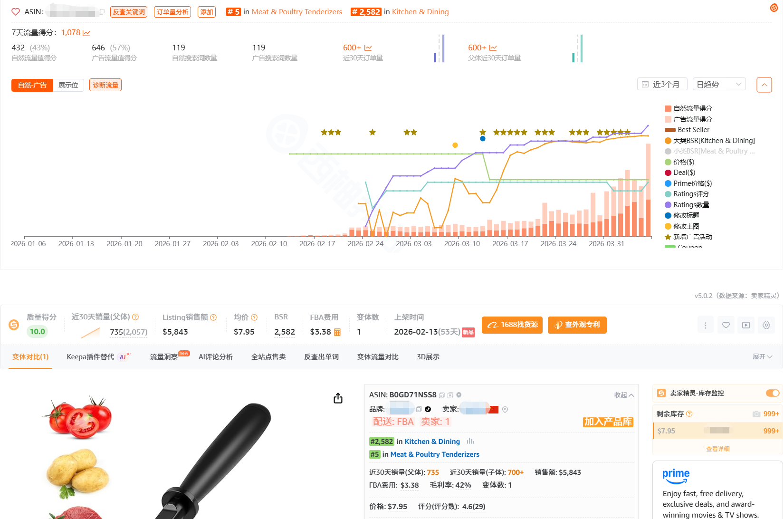The image size is (784, 519).
Task: Toggle the 卖家精灵-库存监控 switch
Action: pyautogui.click(x=772, y=393)
